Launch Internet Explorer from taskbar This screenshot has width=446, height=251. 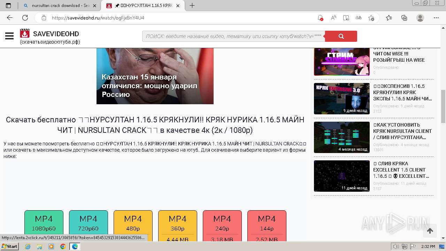28,246
